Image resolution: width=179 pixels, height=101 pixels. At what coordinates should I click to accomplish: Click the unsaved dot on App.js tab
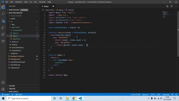click(x=53, y=6)
